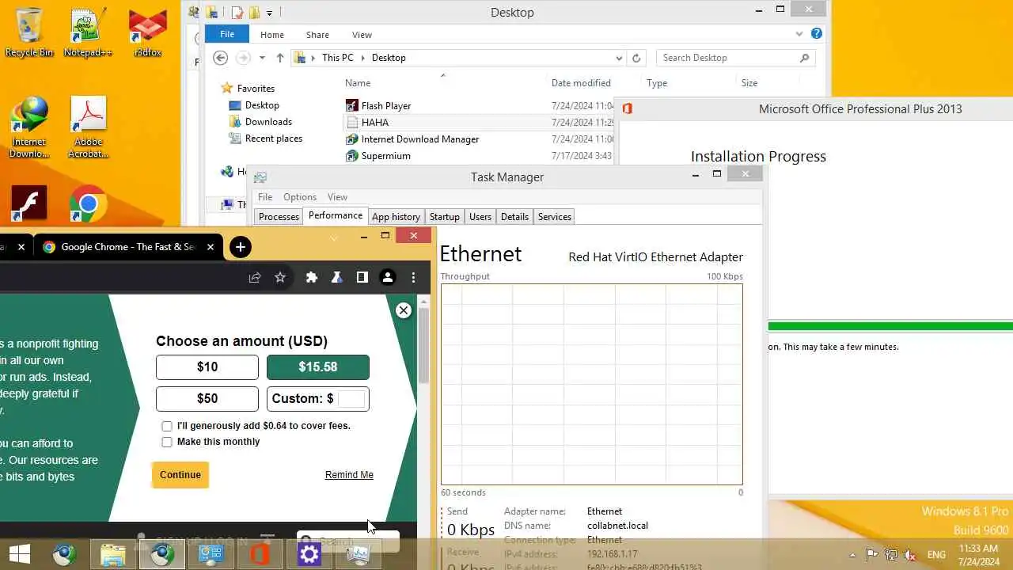
Task: Open a new Chrome tab
Action: point(240,247)
